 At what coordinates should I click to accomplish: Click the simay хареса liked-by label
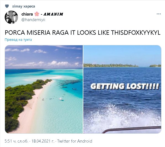(x=24, y=6)
